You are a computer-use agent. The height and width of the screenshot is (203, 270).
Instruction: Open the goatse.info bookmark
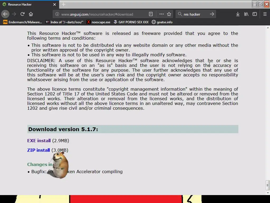click(x=162, y=22)
